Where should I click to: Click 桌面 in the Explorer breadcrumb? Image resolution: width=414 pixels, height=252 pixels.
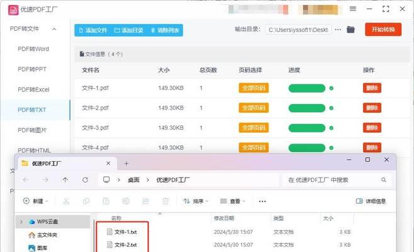[x=133, y=180]
